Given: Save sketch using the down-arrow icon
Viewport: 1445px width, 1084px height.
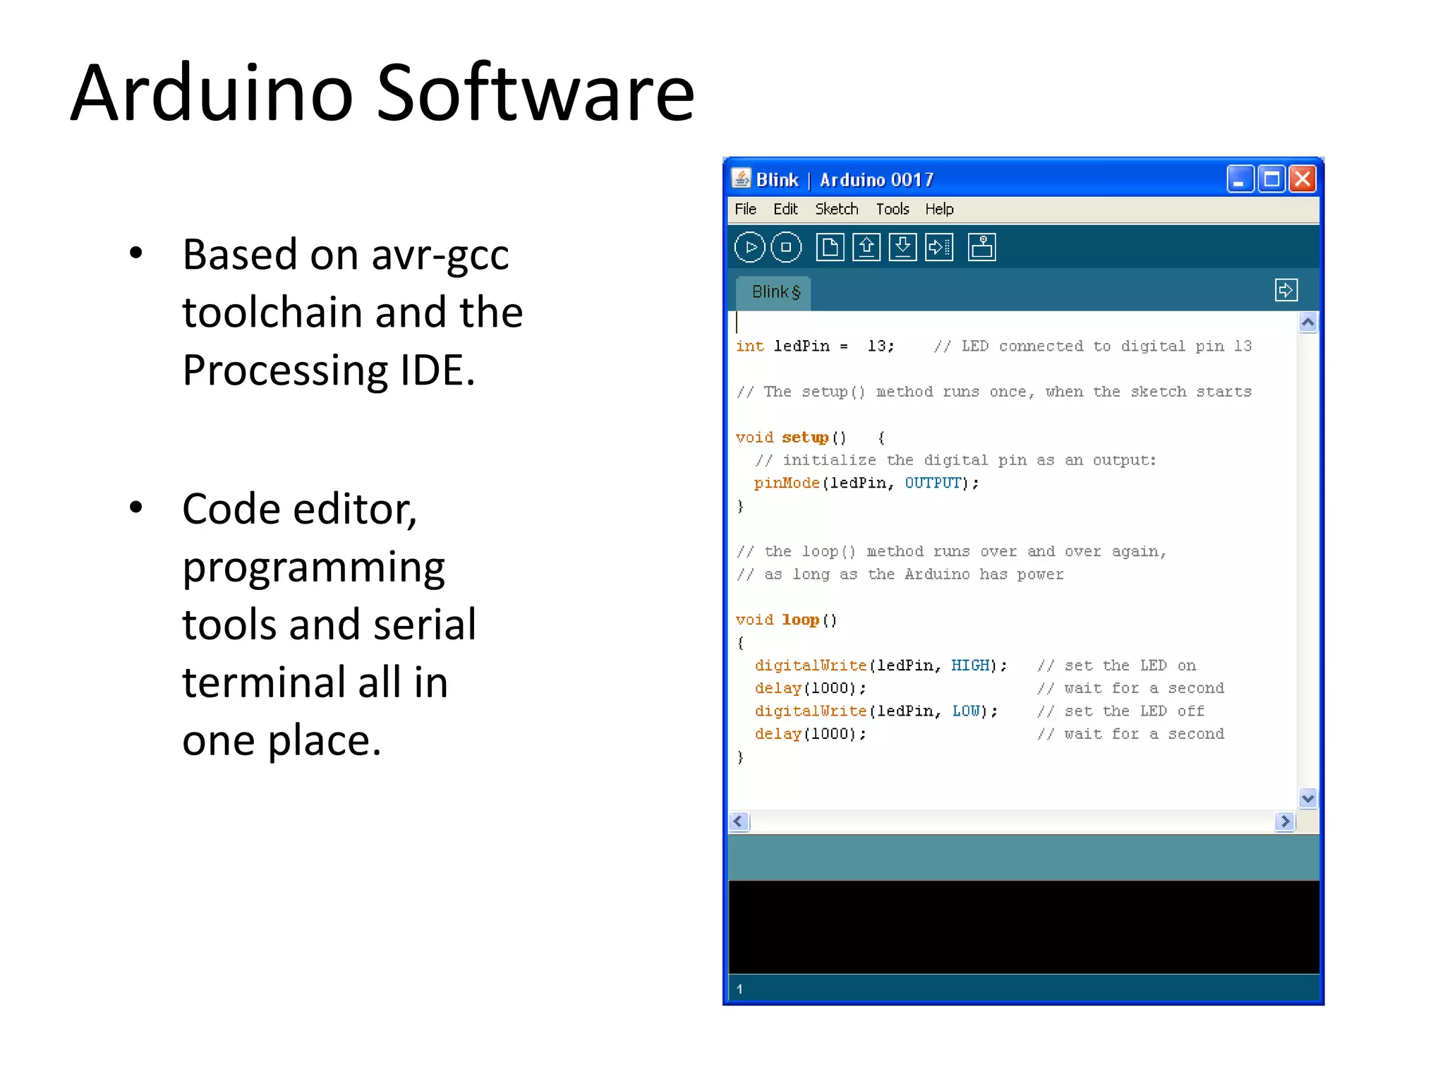Looking at the screenshot, I should pyautogui.click(x=902, y=248).
